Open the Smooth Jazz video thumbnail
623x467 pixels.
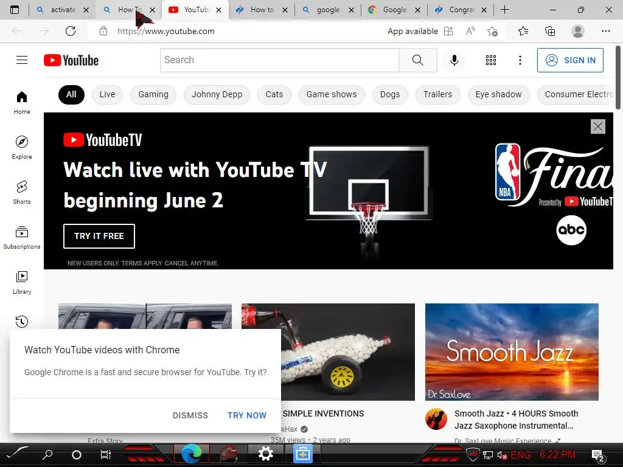[x=512, y=352]
